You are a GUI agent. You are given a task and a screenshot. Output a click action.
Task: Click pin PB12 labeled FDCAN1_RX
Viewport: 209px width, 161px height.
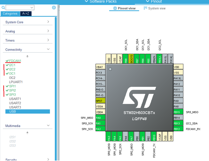[x=179, y=129]
